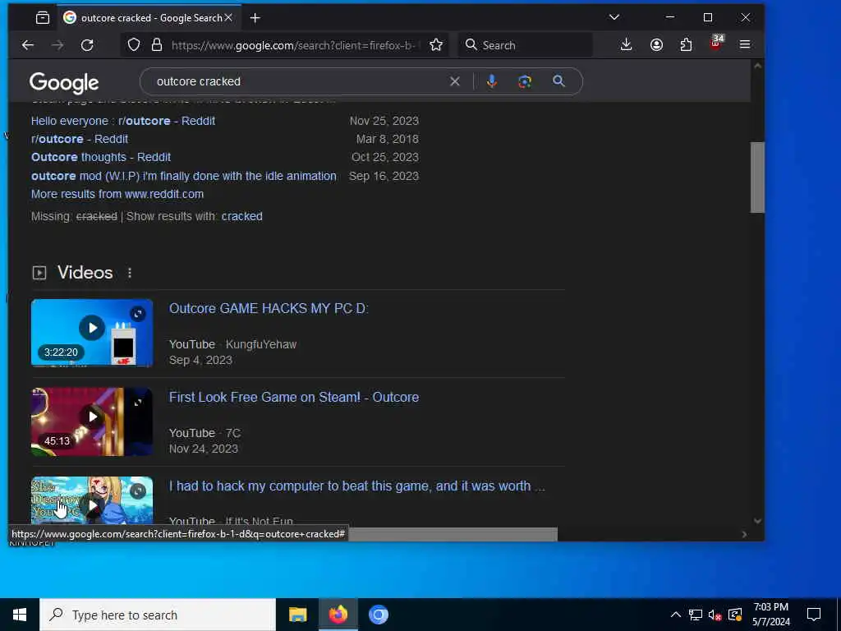Show site security padlock info

pos(157,45)
